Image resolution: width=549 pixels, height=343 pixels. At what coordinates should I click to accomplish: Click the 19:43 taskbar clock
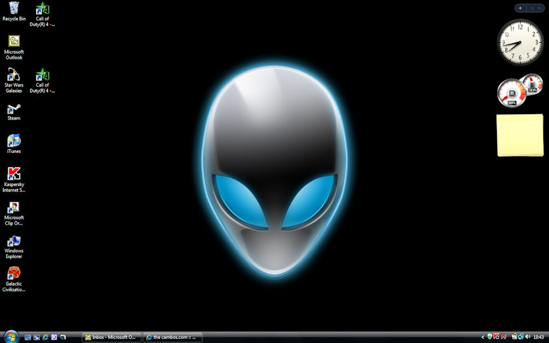pos(538,337)
